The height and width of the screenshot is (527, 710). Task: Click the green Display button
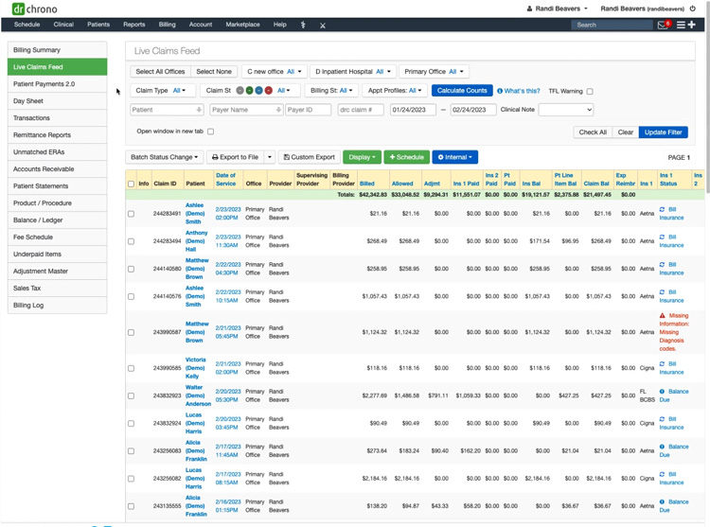pyautogui.click(x=362, y=157)
